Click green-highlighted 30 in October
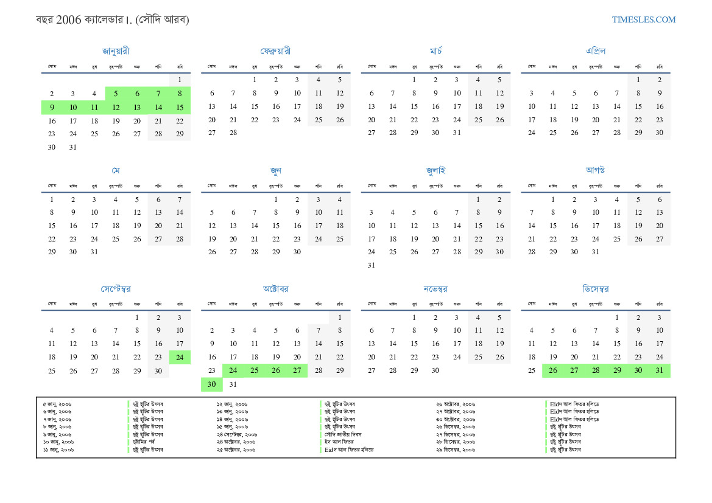 (212, 384)
